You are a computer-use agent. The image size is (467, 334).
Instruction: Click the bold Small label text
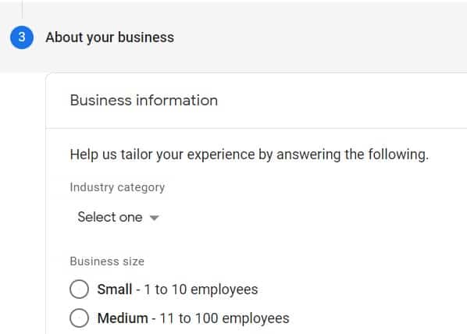click(x=115, y=290)
